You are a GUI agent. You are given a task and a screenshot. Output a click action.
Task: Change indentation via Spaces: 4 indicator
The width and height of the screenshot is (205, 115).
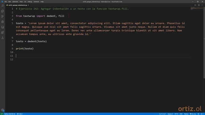coord(170,114)
